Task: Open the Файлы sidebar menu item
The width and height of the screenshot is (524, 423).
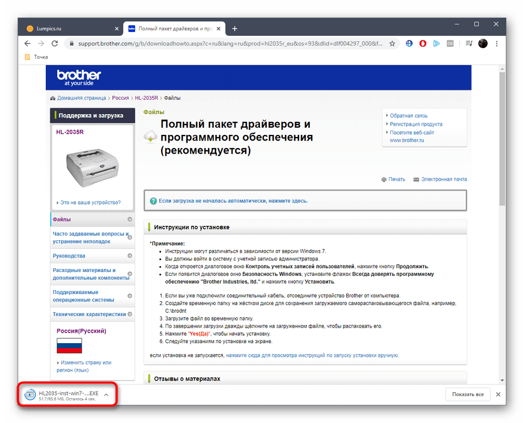Action: click(92, 220)
